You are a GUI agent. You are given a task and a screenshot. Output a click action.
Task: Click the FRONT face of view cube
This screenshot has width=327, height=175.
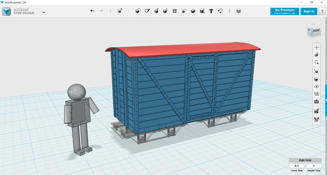pyautogui.click(x=316, y=31)
